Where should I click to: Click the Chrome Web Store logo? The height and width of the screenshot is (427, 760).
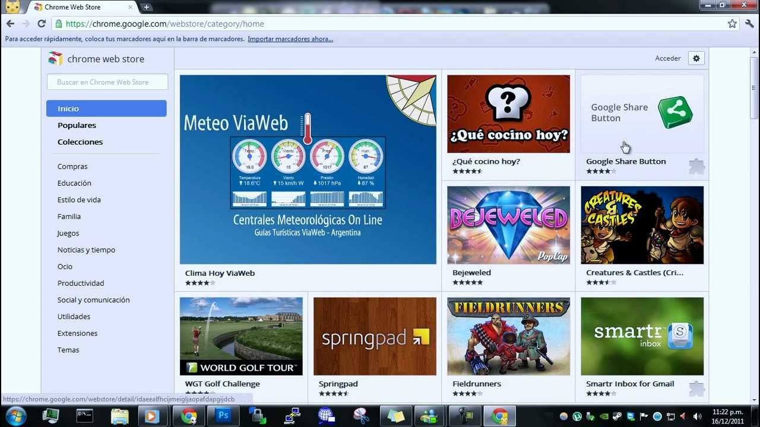click(x=97, y=59)
